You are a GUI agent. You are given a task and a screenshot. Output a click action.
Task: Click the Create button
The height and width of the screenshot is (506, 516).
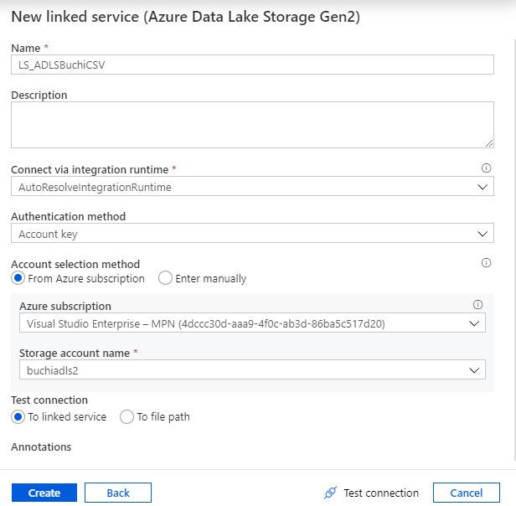pos(44,493)
